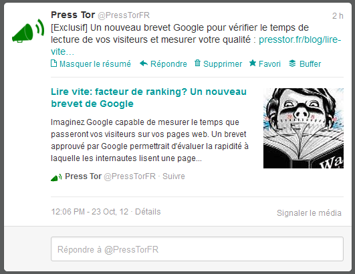
Task: Focus the Répondre à @PressTorFR reply field
Action: coord(197,249)
